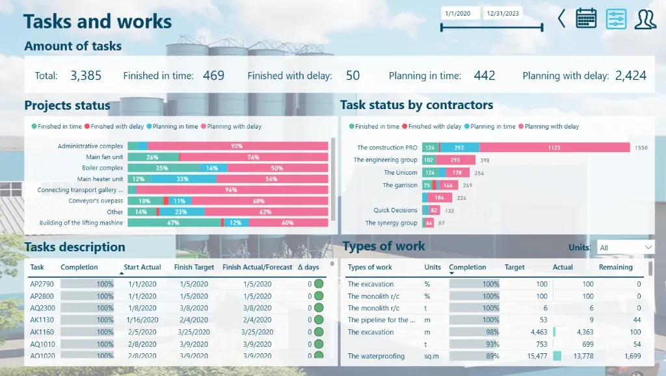This screenshot has width=666, height=376.
Task: Click the contractors people icon
Action: tap(645, 18)
